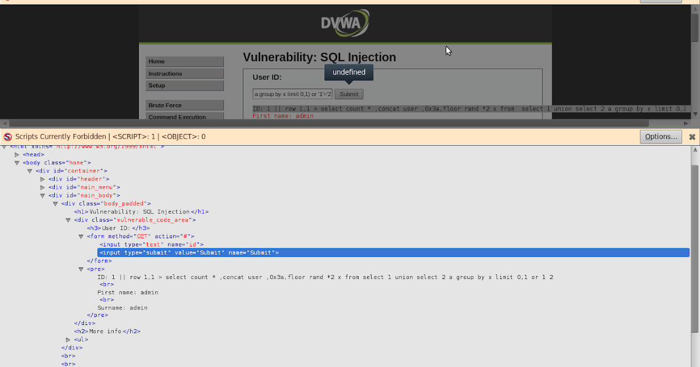
Task: Click the horizontal scrollbar right arrow
Action: pyautogui.click(x=686, y=123)
